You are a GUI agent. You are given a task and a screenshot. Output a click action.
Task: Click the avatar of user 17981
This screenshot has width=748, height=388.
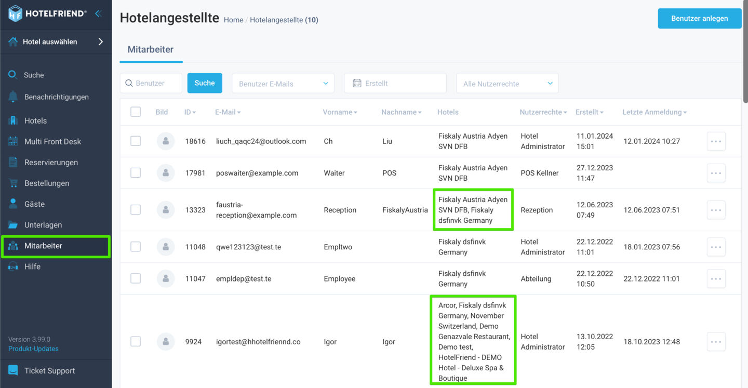click(165, 173)
